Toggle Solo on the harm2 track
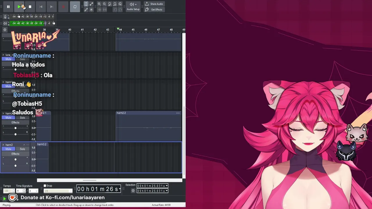The image size is (372, 209). 22,118
